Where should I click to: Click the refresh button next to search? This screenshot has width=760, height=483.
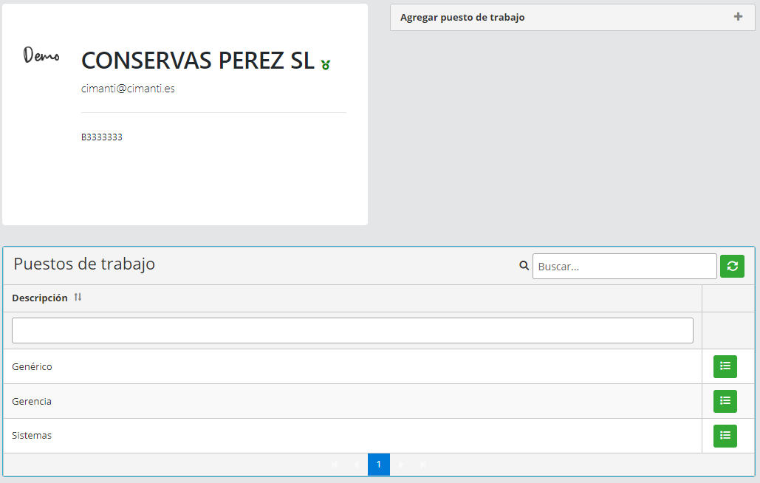click(x=732, y=266)
